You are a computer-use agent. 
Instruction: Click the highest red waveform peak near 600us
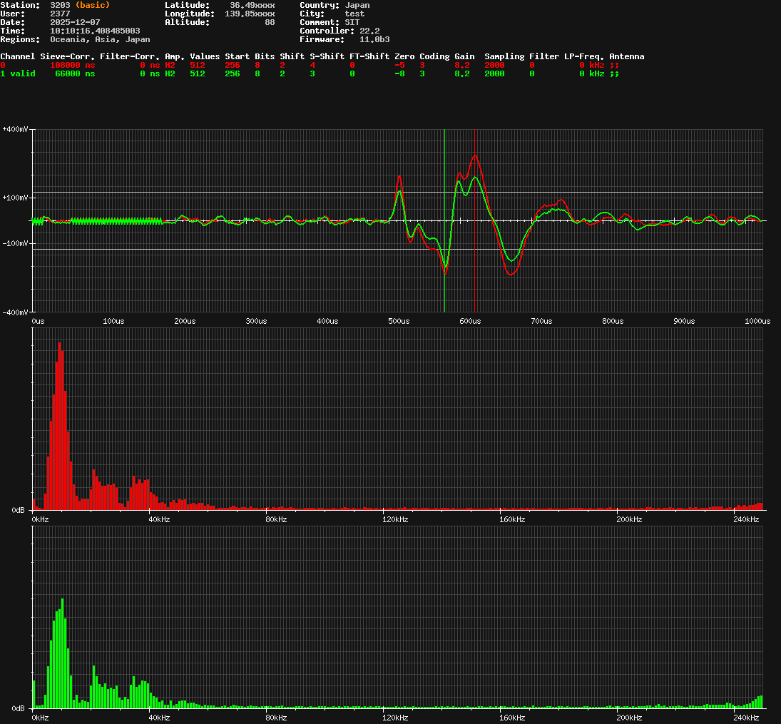click(x=474, y=155)
